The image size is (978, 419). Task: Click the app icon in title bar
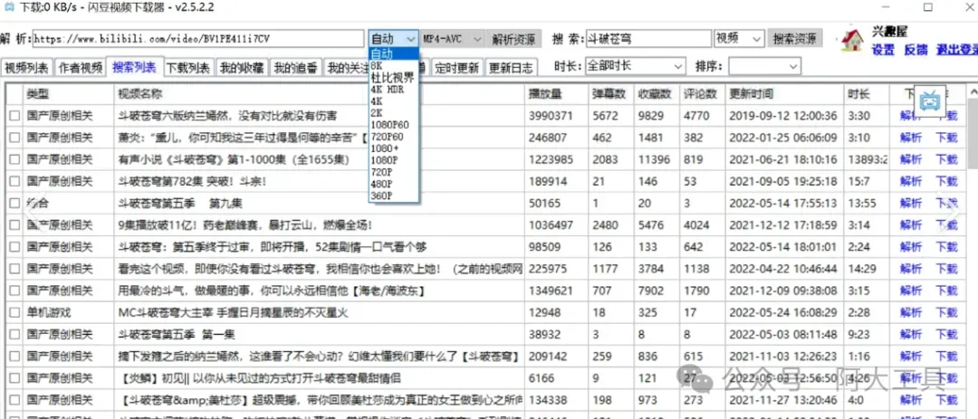(7, 7)
